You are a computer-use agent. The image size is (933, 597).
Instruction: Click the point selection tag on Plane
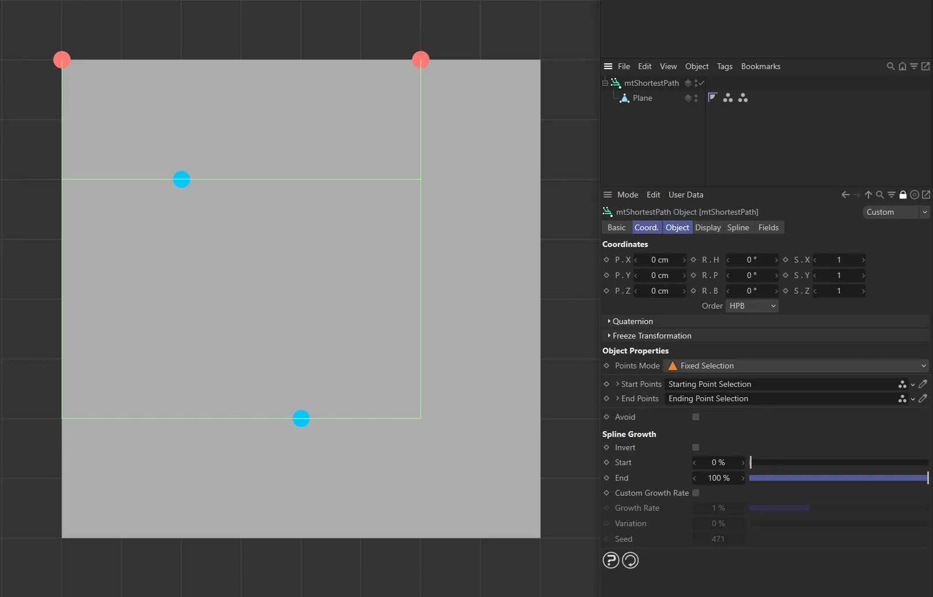click(x=729, y=98)
